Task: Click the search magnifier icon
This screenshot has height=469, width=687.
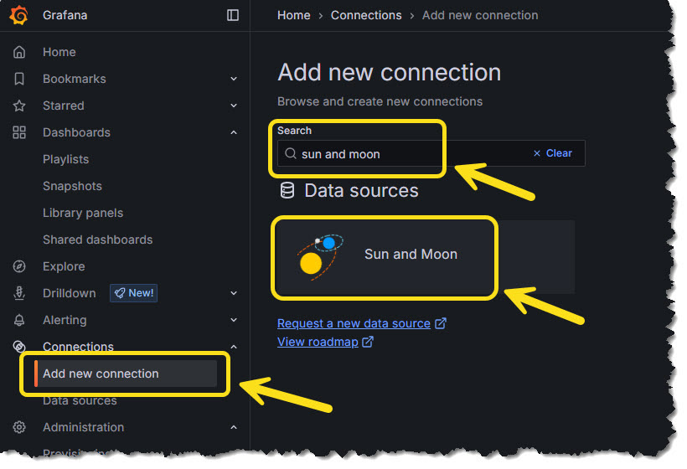Action: click(x=291, y=153)
